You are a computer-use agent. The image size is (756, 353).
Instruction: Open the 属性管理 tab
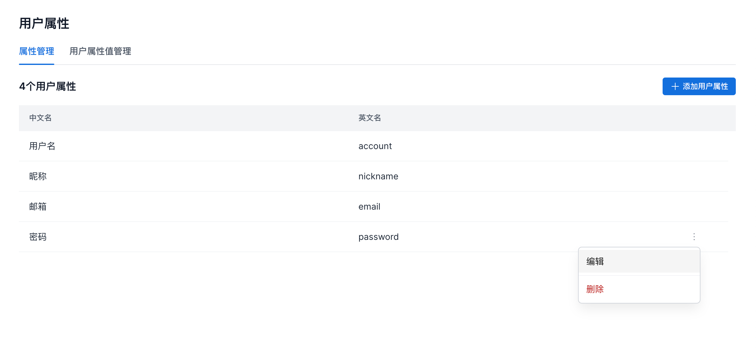coord(37,51)
